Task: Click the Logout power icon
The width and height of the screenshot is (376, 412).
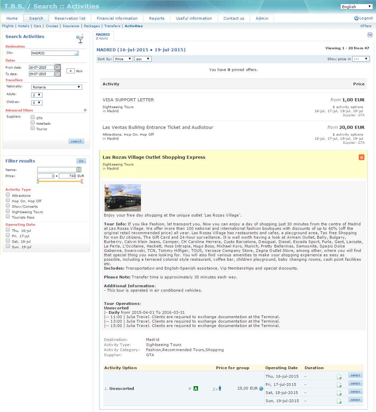Action: (356, 18)
